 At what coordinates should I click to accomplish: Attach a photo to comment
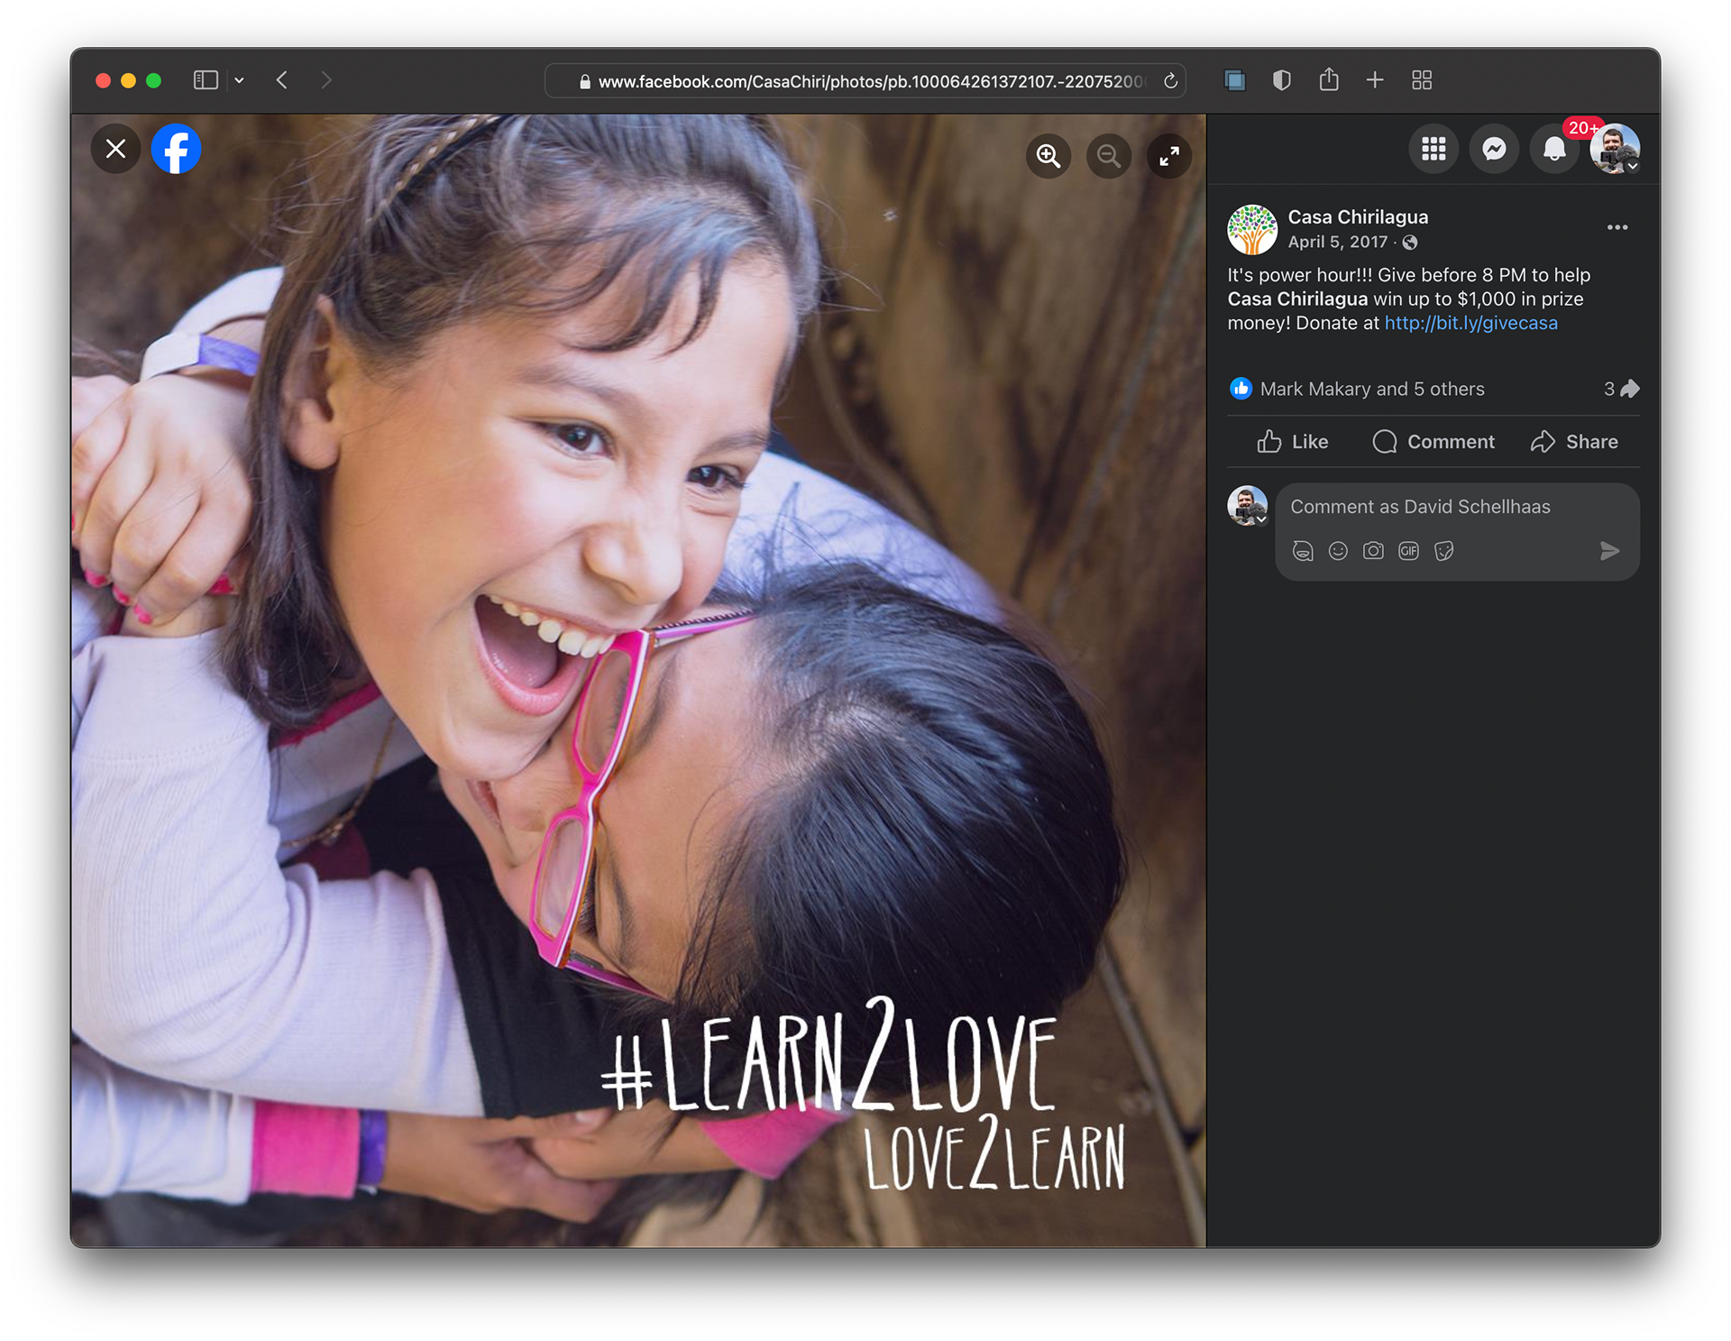coord(1373,551)
